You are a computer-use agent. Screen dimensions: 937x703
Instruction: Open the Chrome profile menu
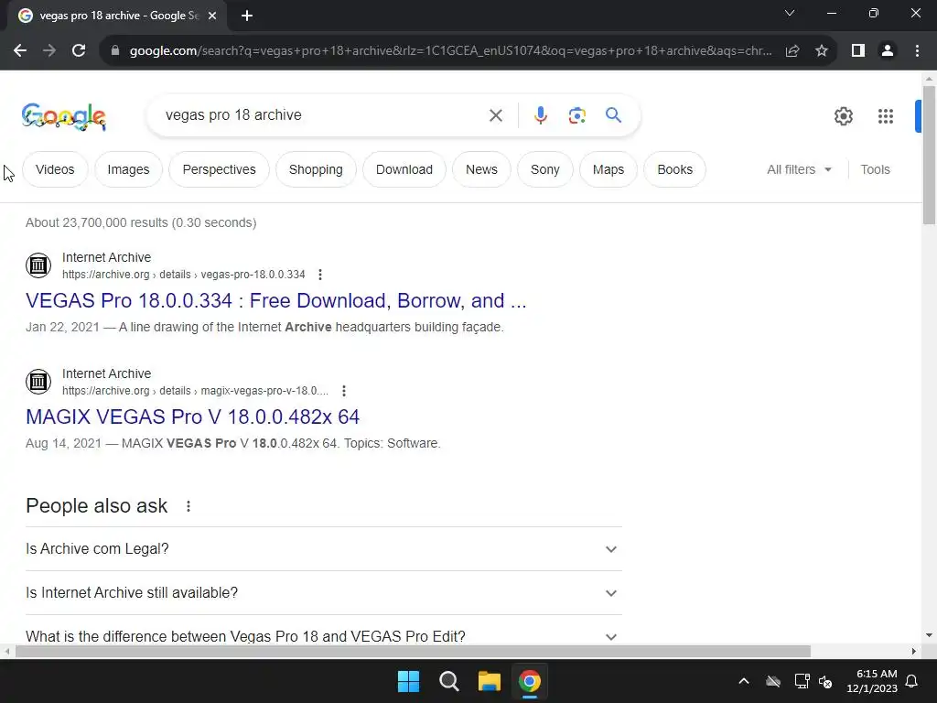[x=888, y=51]
